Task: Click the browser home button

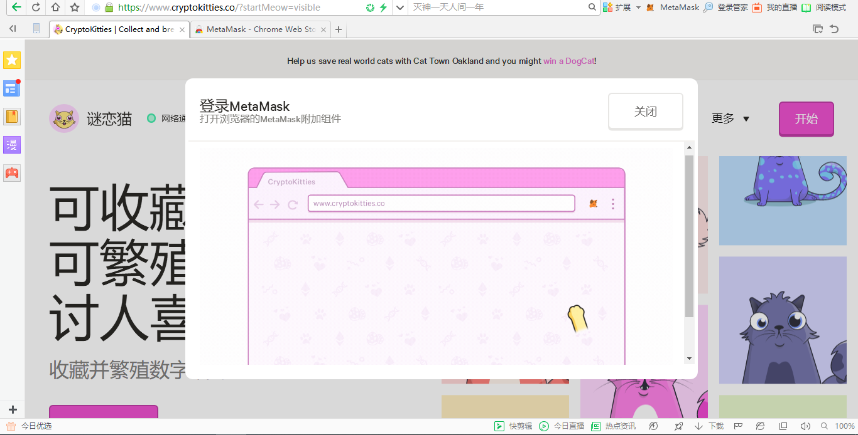Action: pos(55,8)
